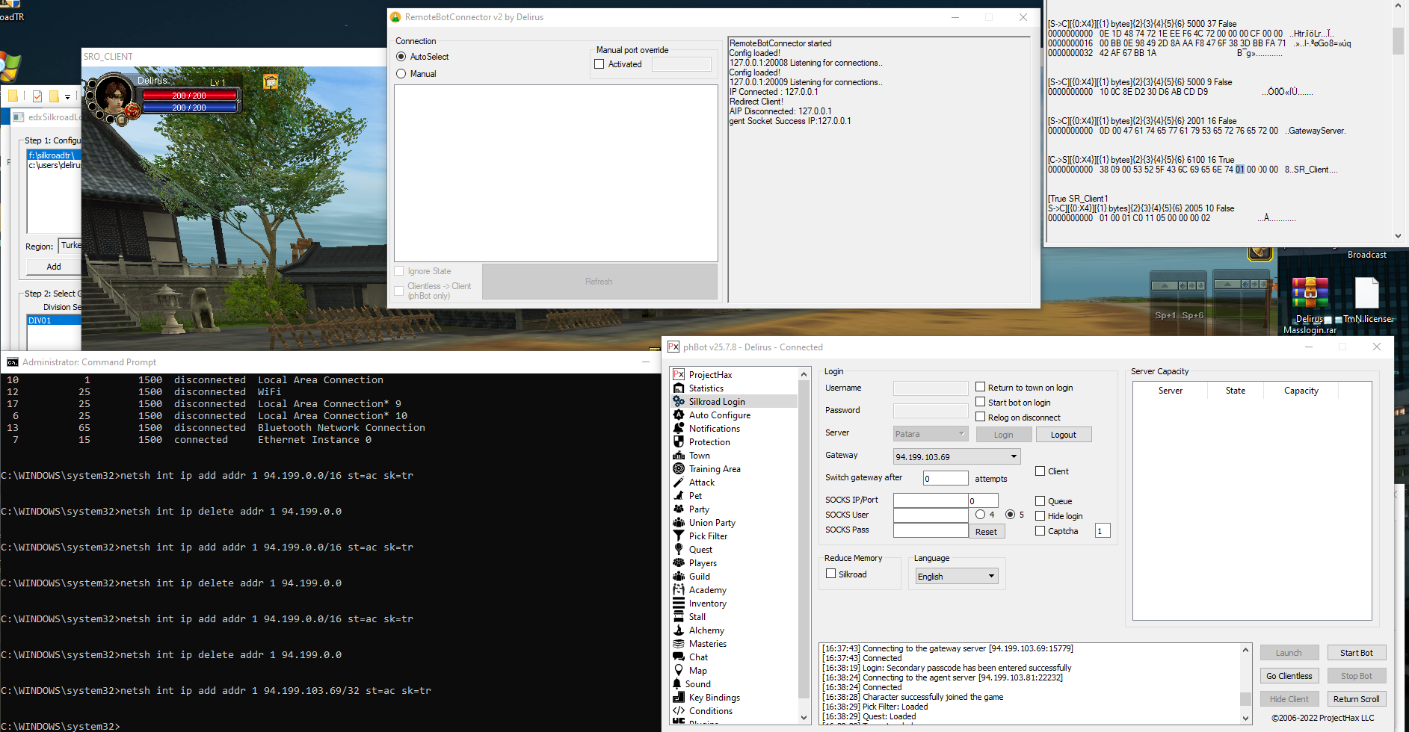Open the Pick Filter funnel icon
Viewport: 1409px width, 732px height.
tap(679, 536)
